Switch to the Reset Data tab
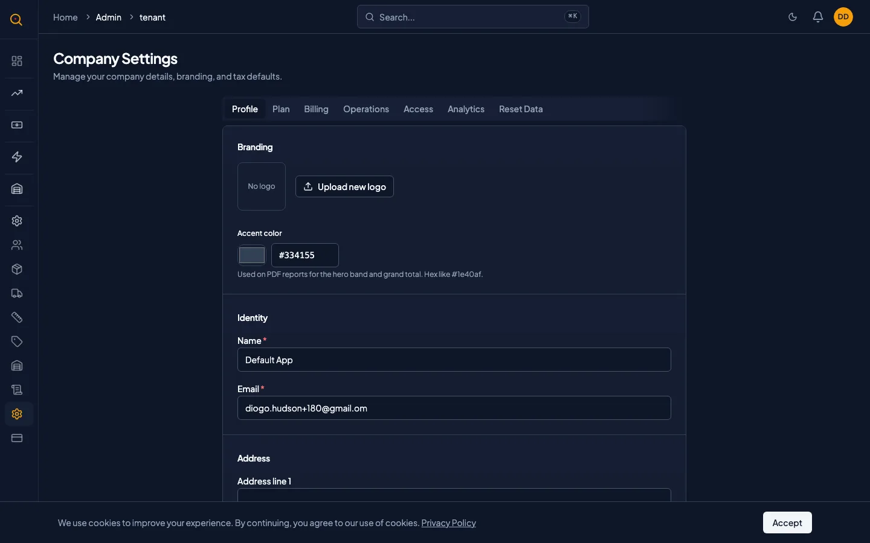 point(521,109)
